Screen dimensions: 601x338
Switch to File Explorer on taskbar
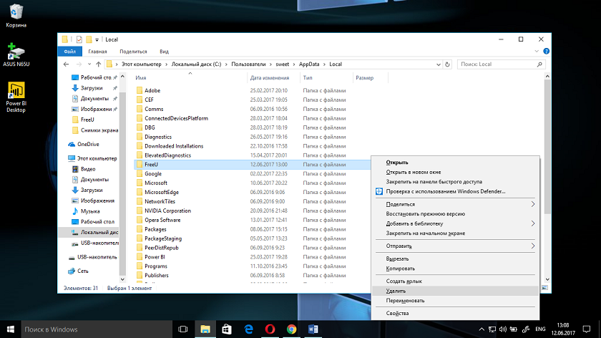[205, 329]
